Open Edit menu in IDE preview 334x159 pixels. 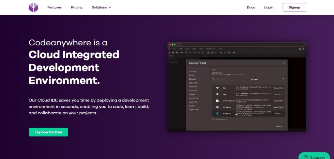pos(180,49)
